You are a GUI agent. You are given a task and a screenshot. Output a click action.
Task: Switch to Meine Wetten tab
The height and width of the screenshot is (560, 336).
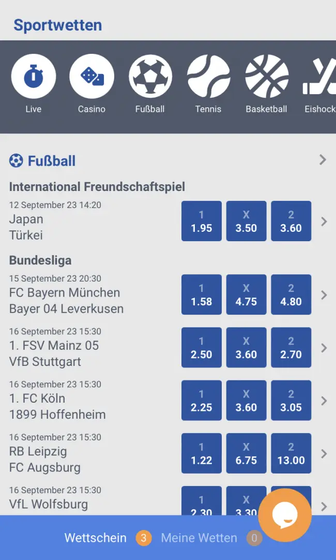pyautogui.click(x=199, y=538)
